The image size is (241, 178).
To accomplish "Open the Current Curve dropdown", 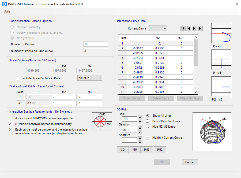I will (158, 28).
